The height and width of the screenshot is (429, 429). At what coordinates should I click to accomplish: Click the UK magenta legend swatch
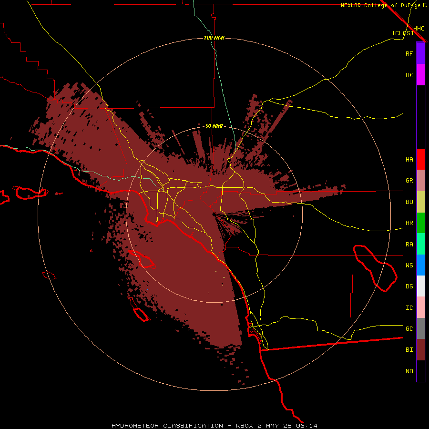(421, 75)
